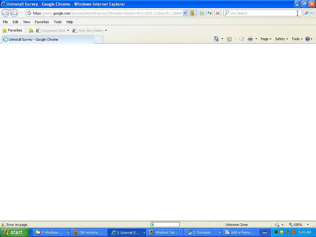Click the page loading progress bar
This screenshot has width=316, height=237.
165,225
